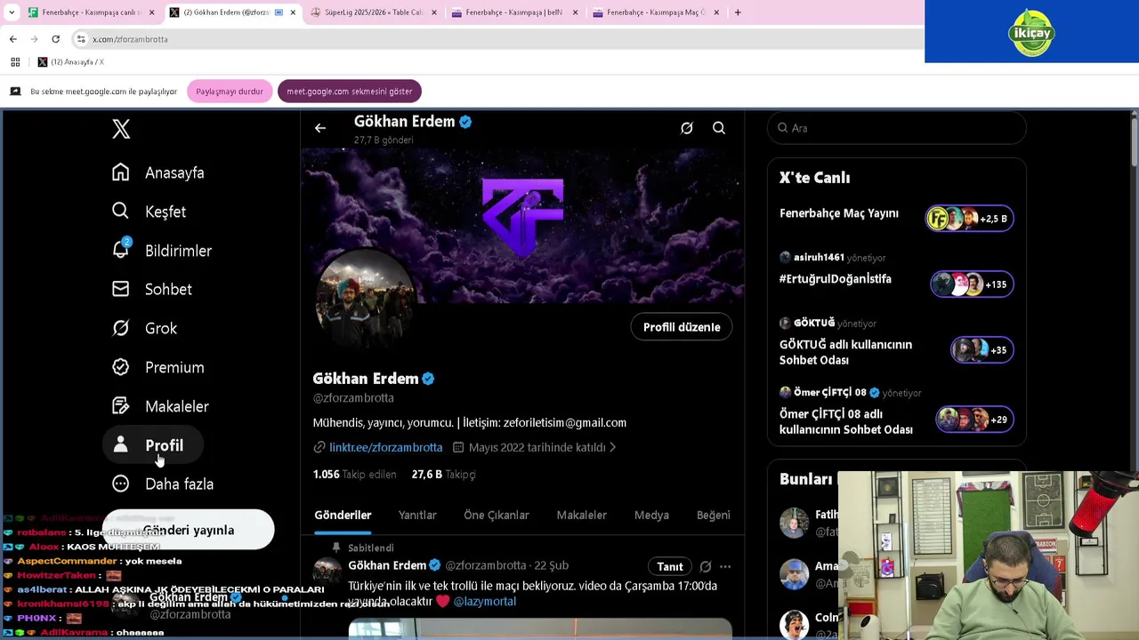
Task: Close the Gökhan Erdem browser tab
Action: (293, 12)
